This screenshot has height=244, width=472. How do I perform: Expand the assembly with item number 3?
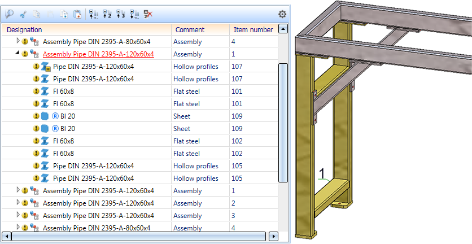(x=18, y=215)
